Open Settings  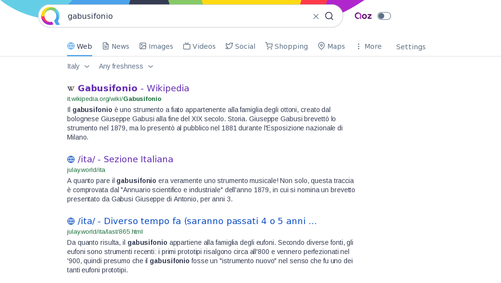pos(411,47)
